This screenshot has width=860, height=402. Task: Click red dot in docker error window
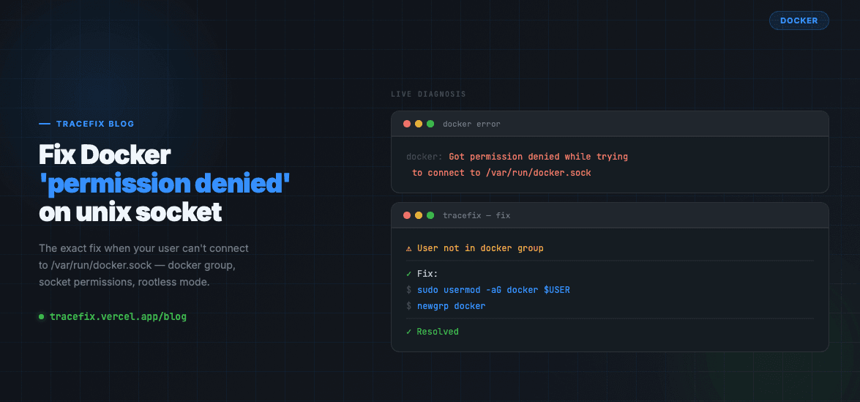pos(407,124)
